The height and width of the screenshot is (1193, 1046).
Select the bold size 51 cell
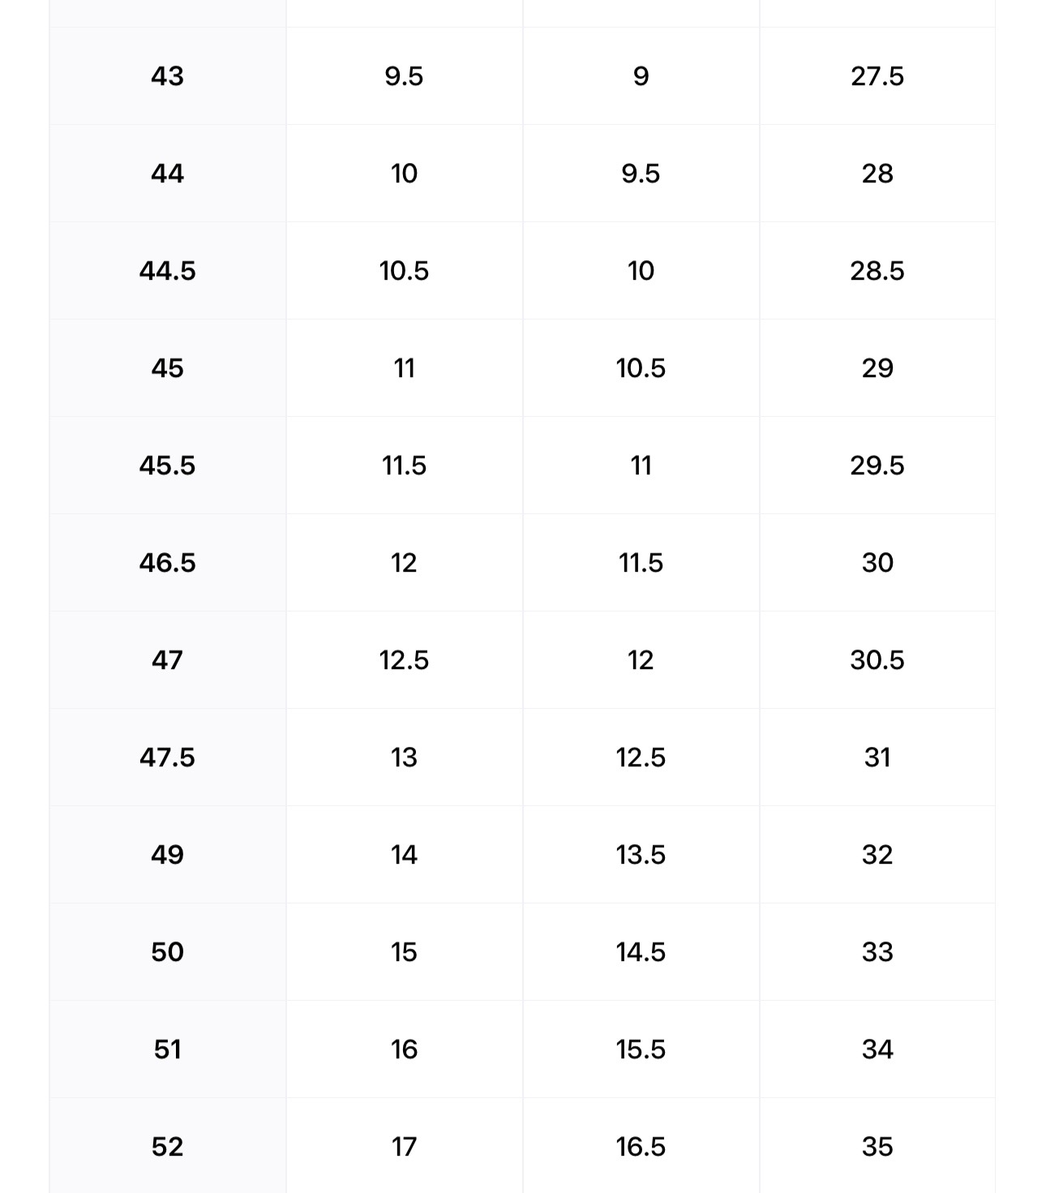click(167, 1049)
